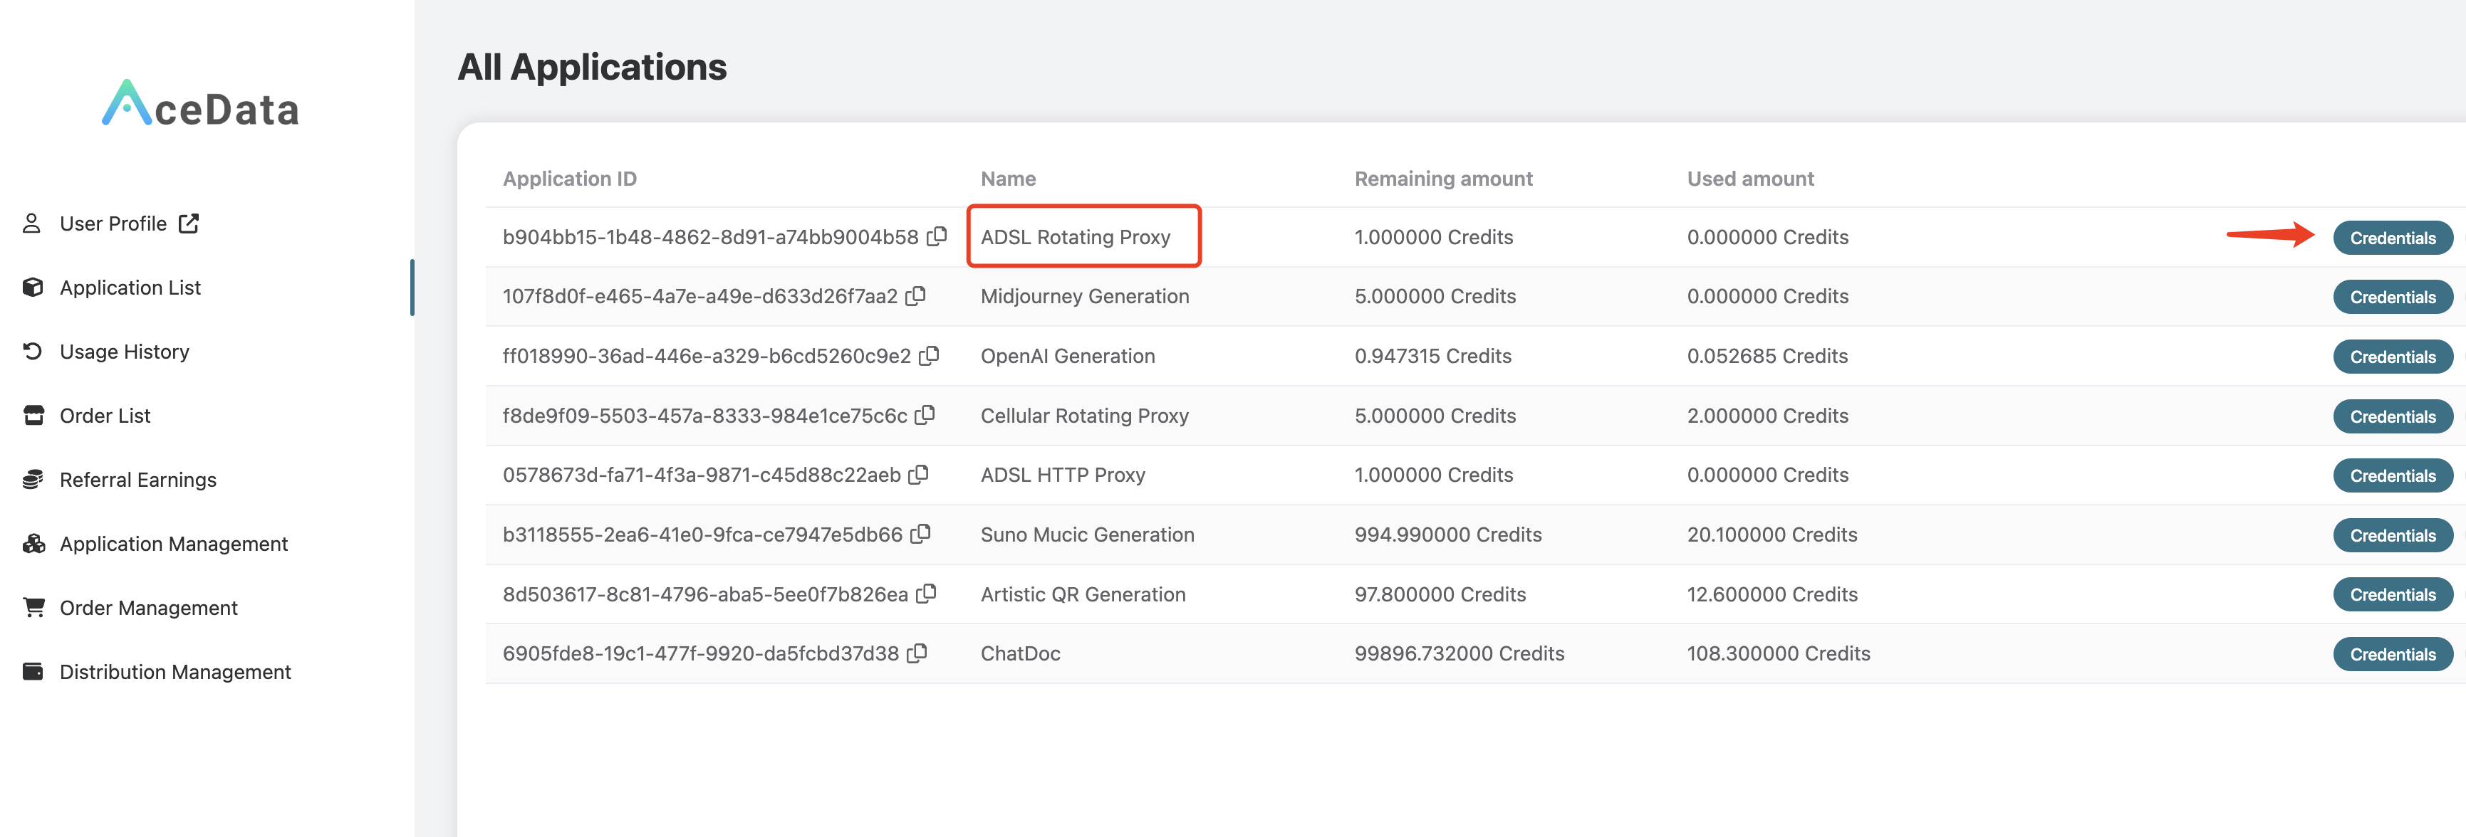Copy the Cellular Rotating Proxy application ID
2466x837 pixels.
[x=925, y=414]
